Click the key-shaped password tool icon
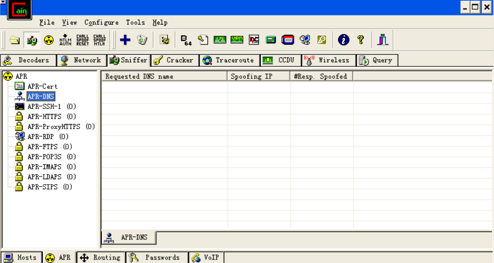 322,40
